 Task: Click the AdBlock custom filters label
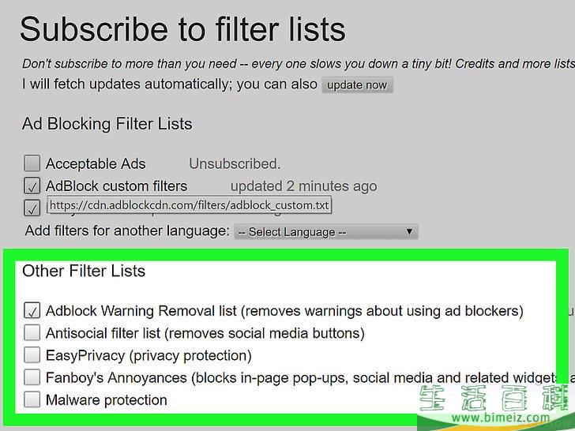(117, 186)
